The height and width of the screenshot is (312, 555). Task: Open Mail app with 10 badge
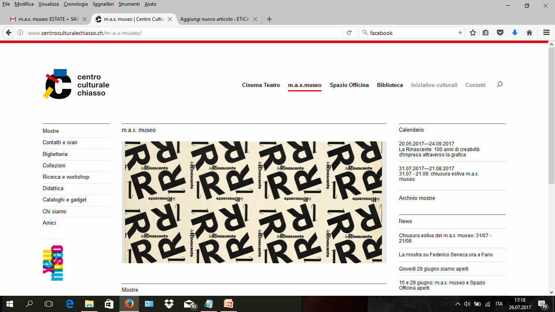(189, 304)
